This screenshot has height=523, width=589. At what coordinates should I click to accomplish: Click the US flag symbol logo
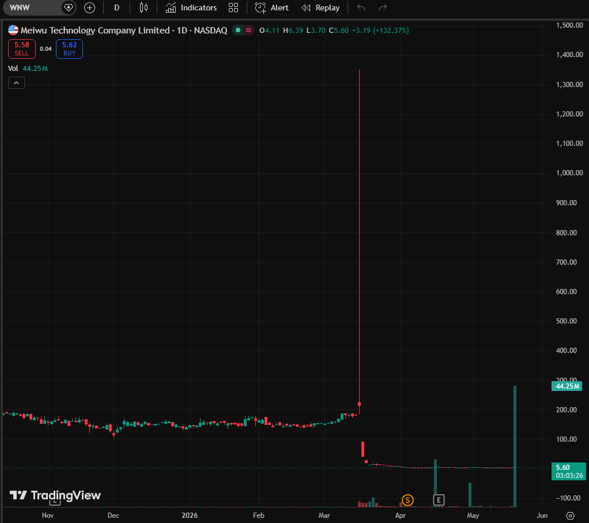pyautogui.click(x=13, y=30)
